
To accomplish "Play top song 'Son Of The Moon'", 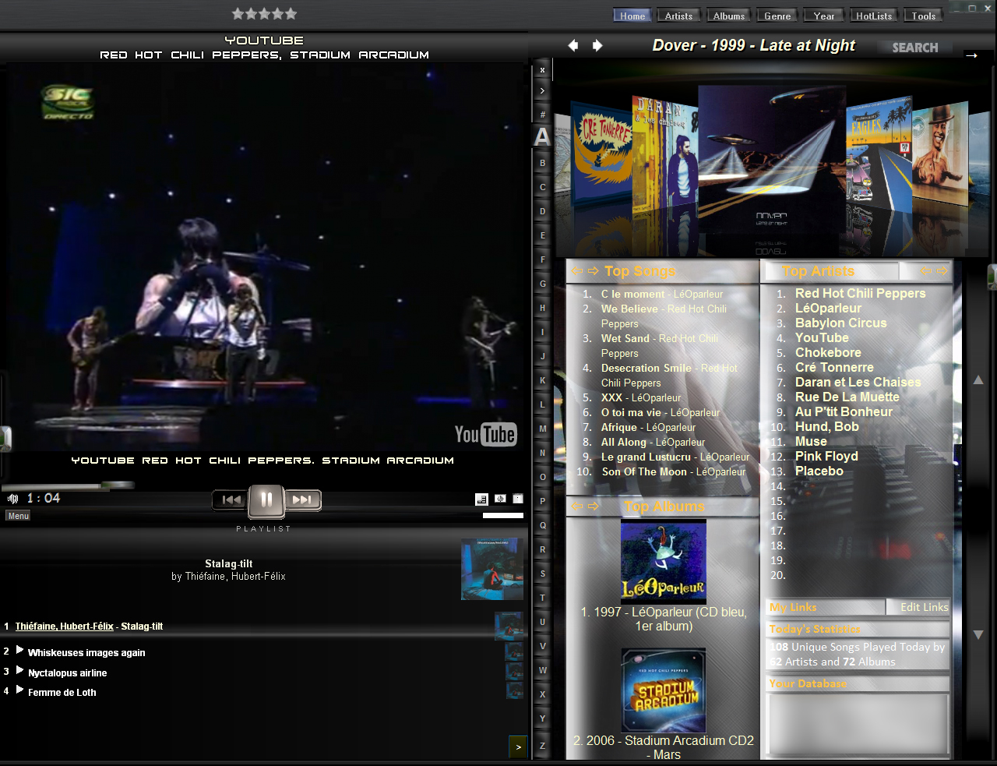I will pos(674,471).
